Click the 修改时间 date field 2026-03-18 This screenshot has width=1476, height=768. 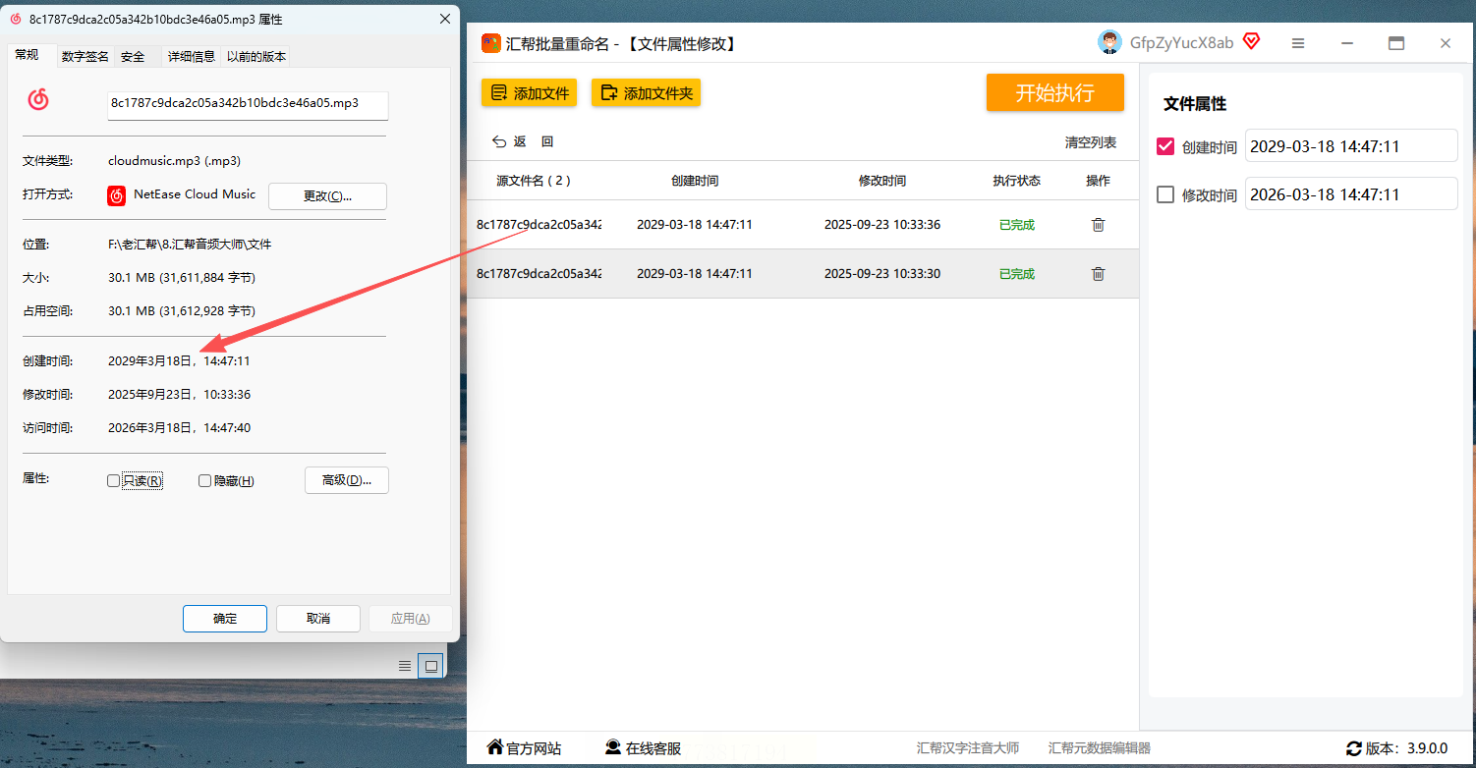point(1351,194)
